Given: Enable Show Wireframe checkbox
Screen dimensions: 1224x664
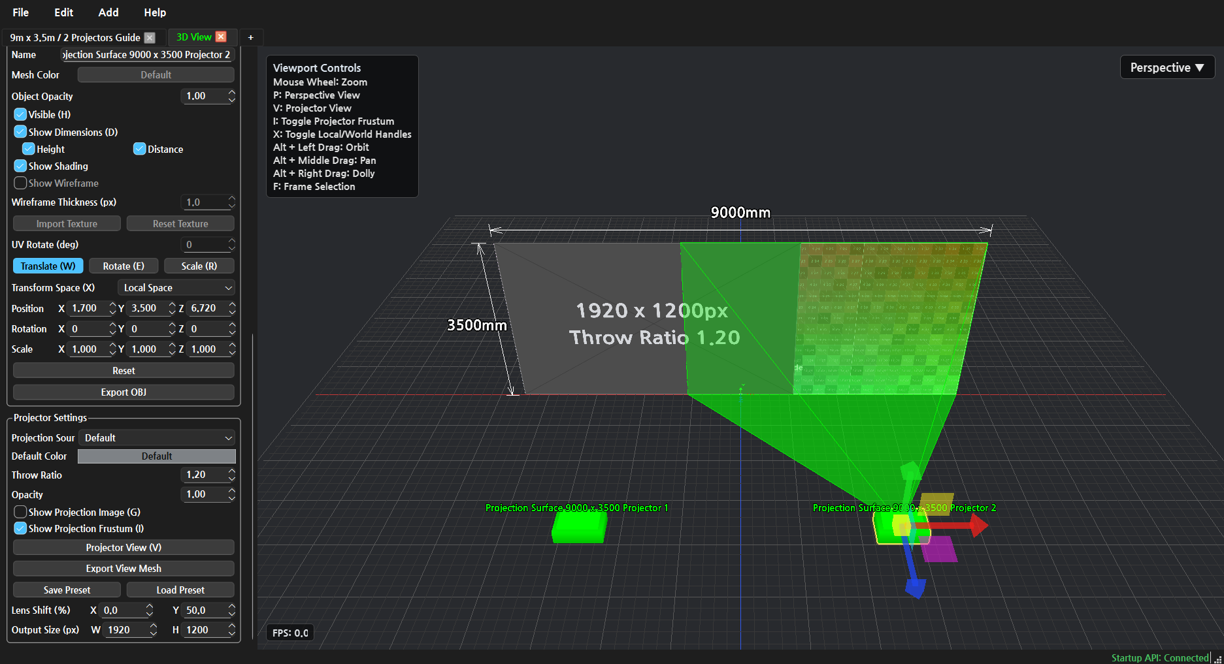Looking at the screenshot, I should coord(20,183).
